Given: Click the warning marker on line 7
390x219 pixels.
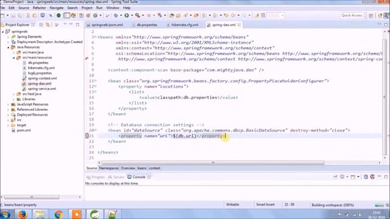Looking at the screenshot, I should [87, 59].
